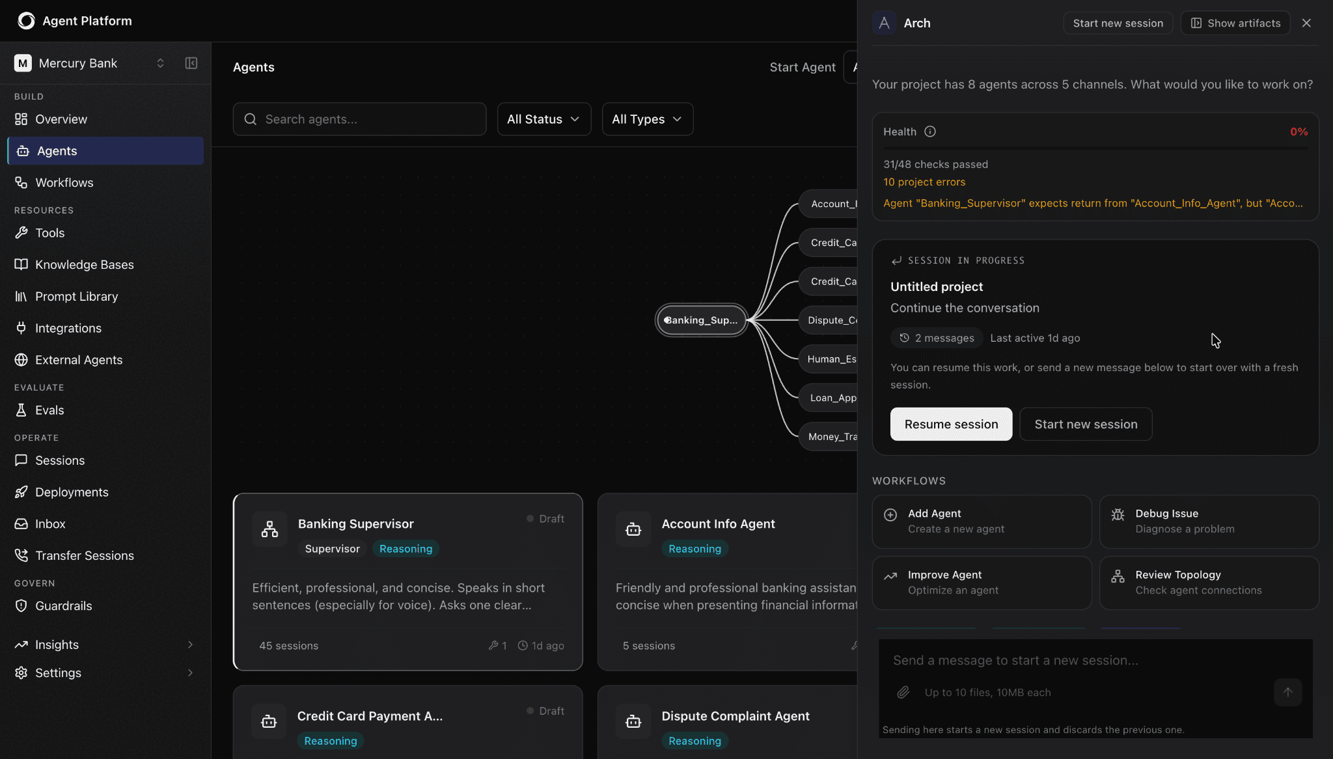Click the Sessions chat icon
This screenshot has width=1333, height=759.
(21, 460)
